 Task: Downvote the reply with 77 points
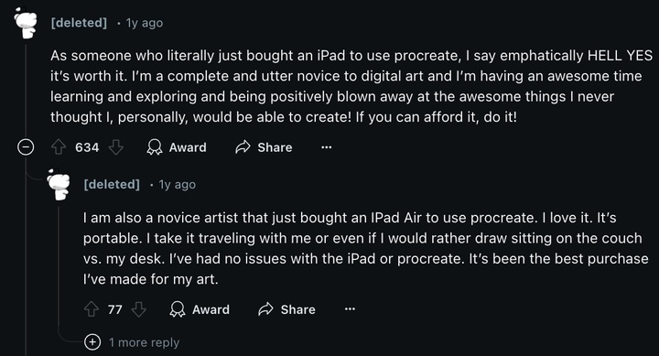(x=139, y=309)
